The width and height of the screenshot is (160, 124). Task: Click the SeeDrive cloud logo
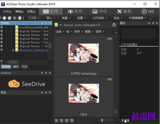(x=14, y=84)
